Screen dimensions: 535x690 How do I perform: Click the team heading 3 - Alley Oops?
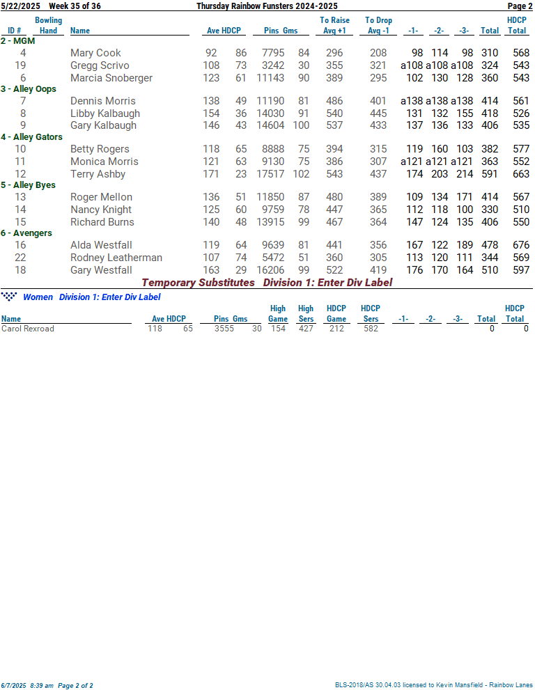click(29, 89)
